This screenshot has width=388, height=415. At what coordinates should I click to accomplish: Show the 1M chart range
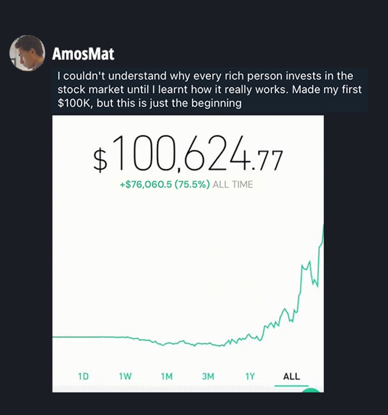[167, 376]
